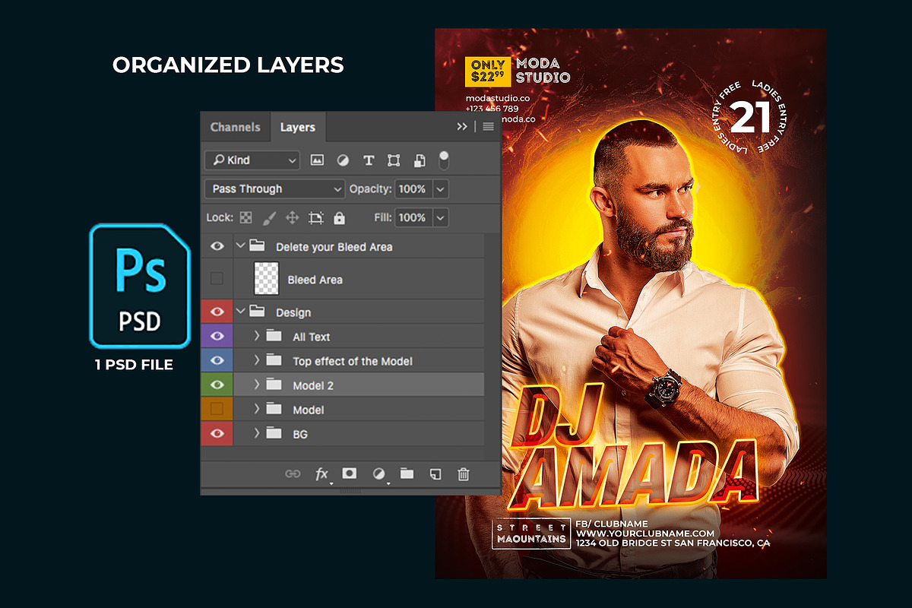Viewport: 912px width, 608px height.
Task: Click the Bleed Area layer thumbnail
Action: (266, 279)
